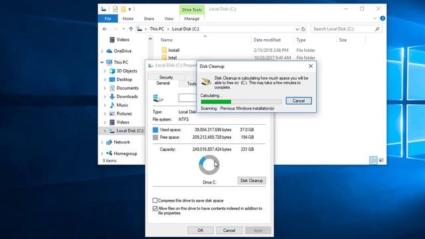Expand the Homegroup tree node
425x239 pixels.
[102, 153]
